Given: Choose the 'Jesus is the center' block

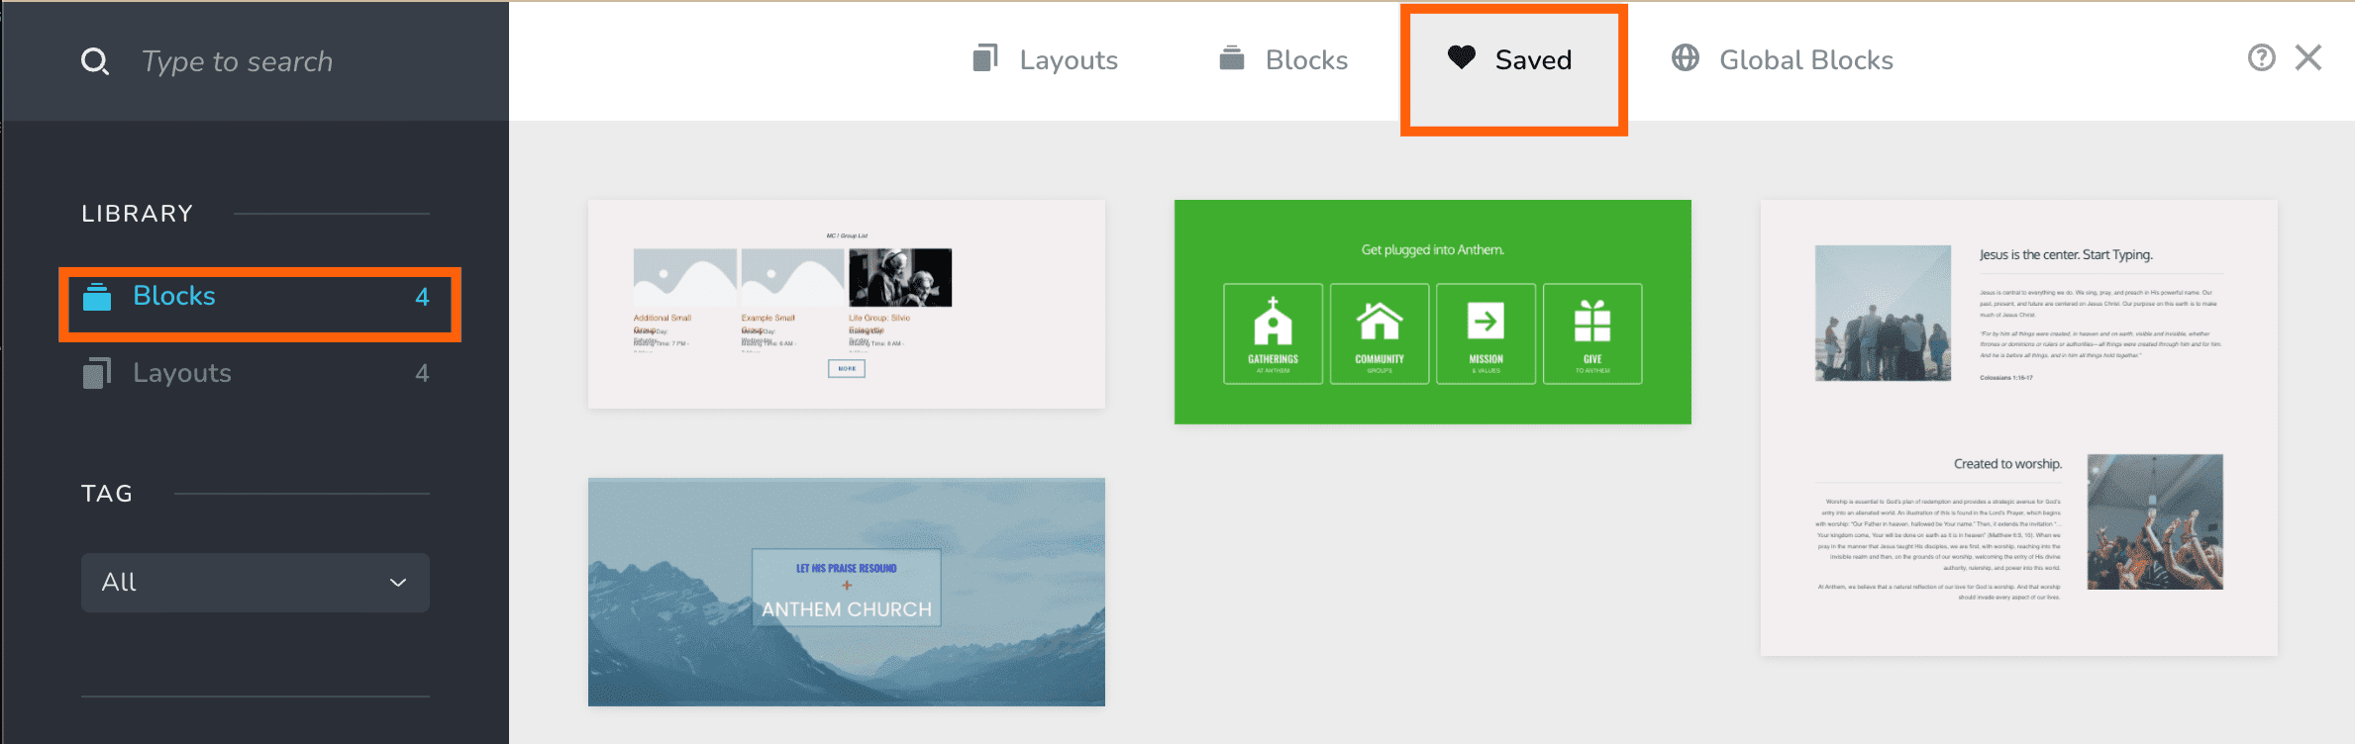Looking at the screenshot, I should pyautogui.click(x=2019, y=428).
